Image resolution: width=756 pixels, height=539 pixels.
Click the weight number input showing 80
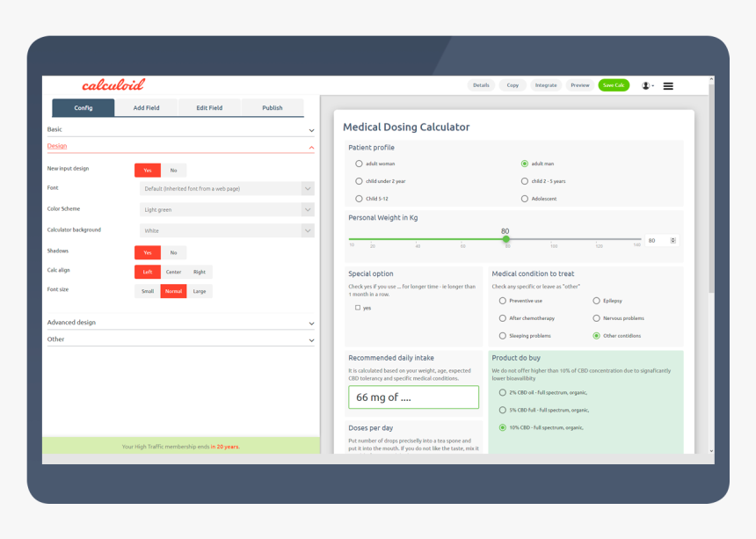click(661, 240)
